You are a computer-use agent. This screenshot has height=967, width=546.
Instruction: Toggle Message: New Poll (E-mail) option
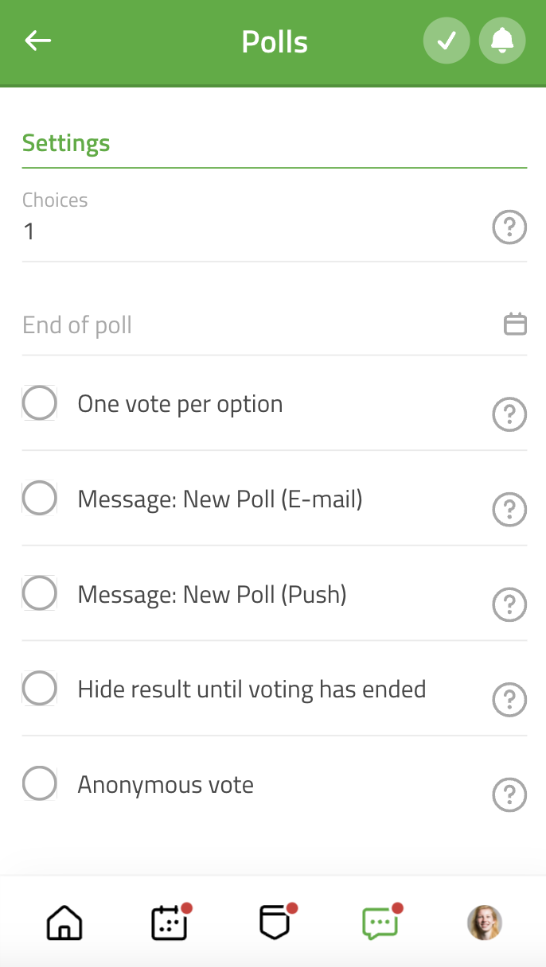[x=40, y=499]
